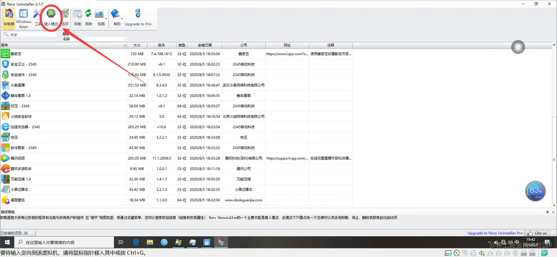The image size is (557, 257).
Task: Sort by 注释 column header
Action: (x=331, y=45)
